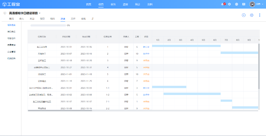This screenshot has width=266, height=136.
Task: Click the 工程宝 logo
Action: click(11, 4)
